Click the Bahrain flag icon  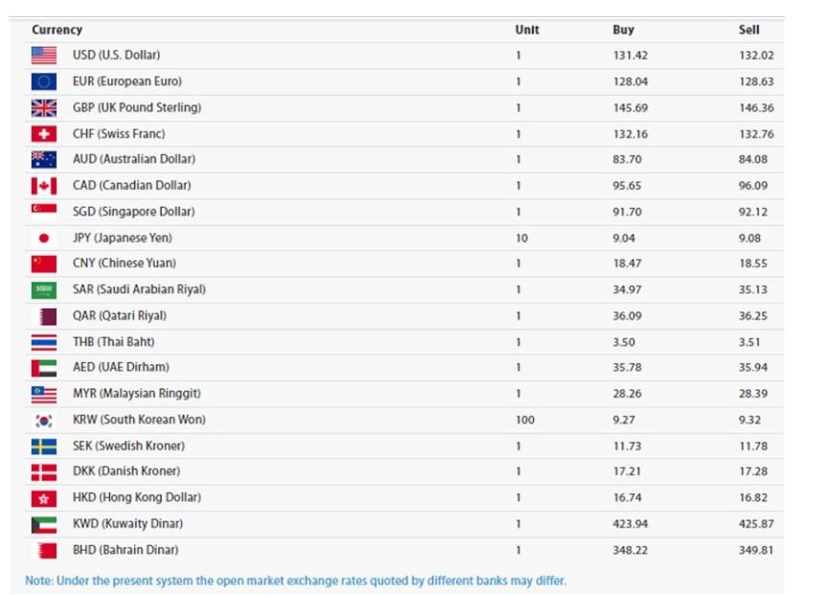click(44, 550)
